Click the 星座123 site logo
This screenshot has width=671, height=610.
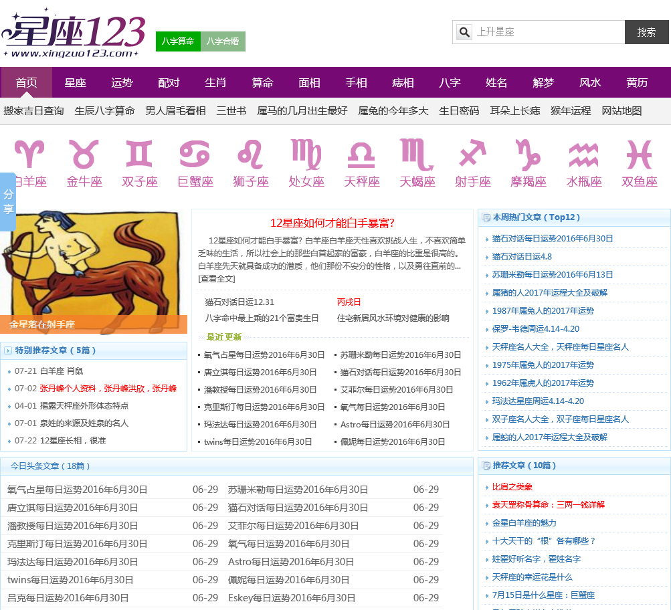click(74, 33)
